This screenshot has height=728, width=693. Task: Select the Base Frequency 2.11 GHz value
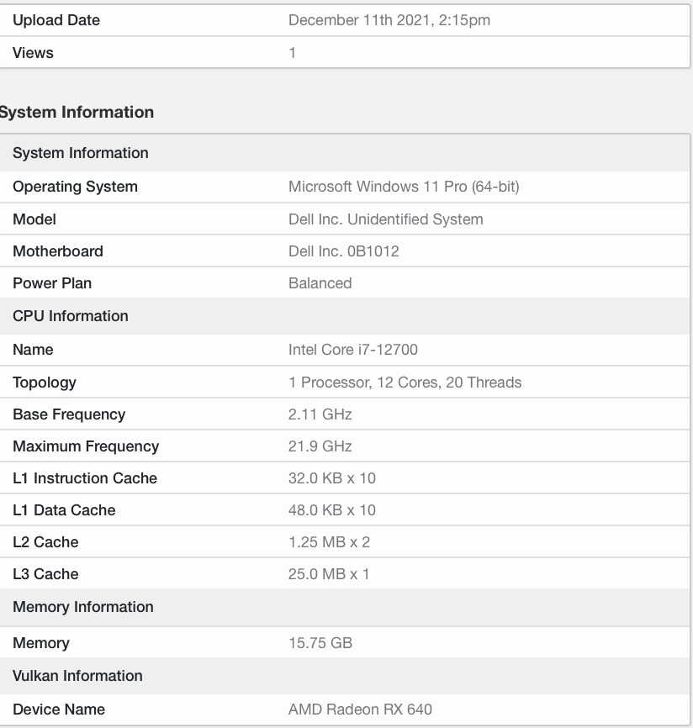pyautogui.click(x=320, y=414)
